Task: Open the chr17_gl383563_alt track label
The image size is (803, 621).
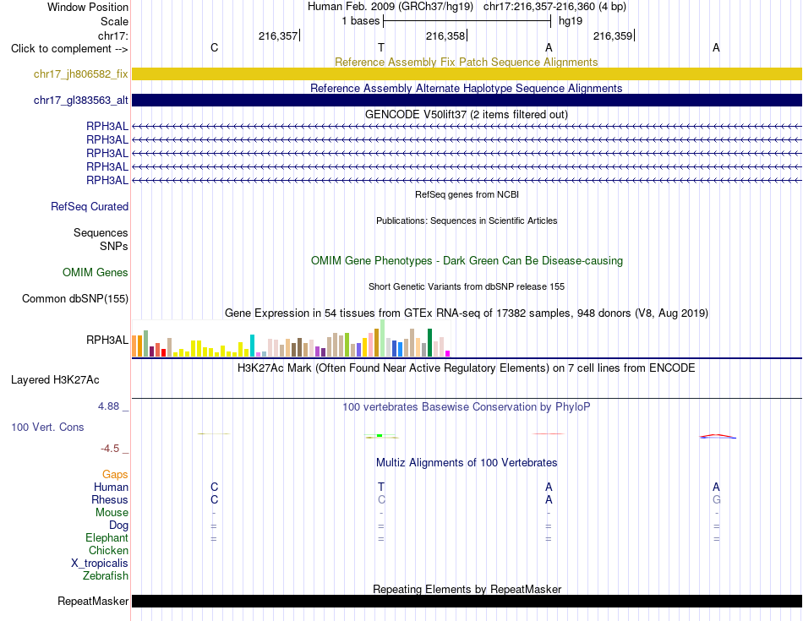Action: (x=80, y=100)
